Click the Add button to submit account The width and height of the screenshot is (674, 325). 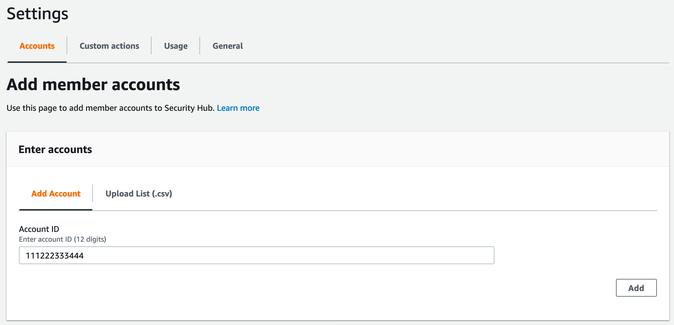[636, 288]
